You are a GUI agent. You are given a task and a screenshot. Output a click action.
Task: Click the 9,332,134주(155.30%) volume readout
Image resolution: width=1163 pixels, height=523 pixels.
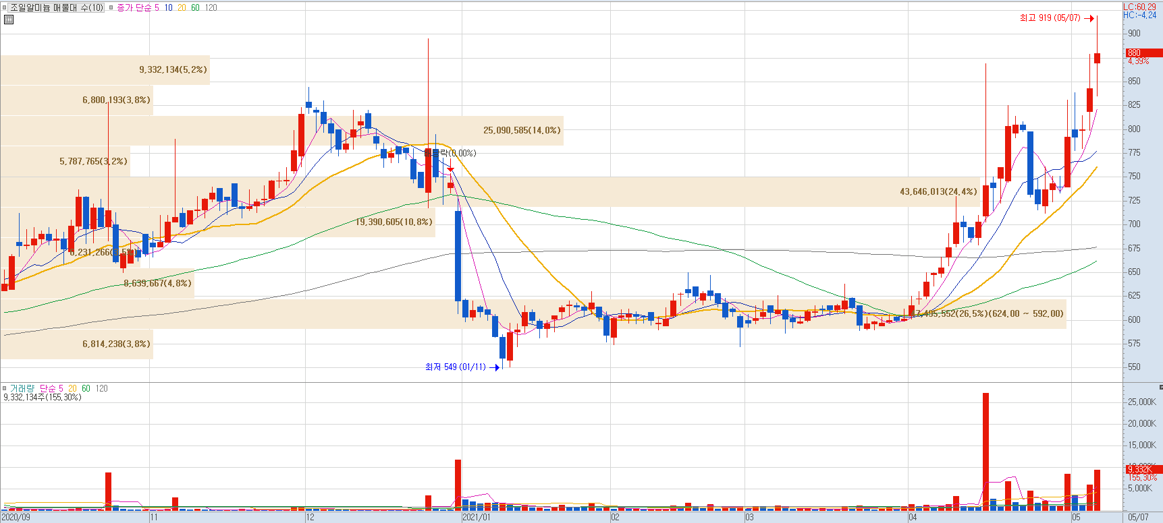pyautogui.click(x=43, y=397)
